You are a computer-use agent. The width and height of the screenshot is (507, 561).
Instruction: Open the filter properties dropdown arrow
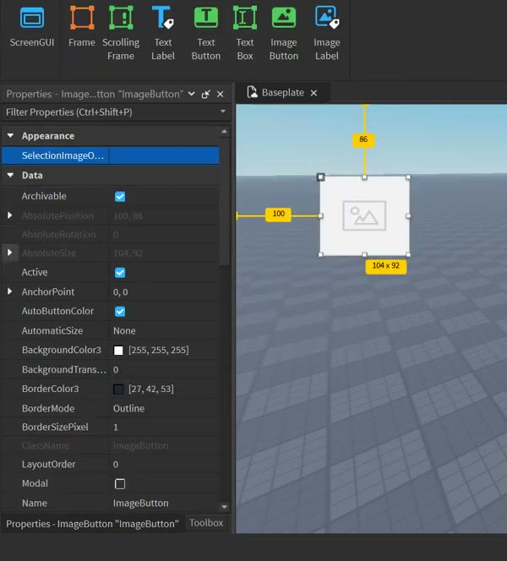click(x=223, y=112)
